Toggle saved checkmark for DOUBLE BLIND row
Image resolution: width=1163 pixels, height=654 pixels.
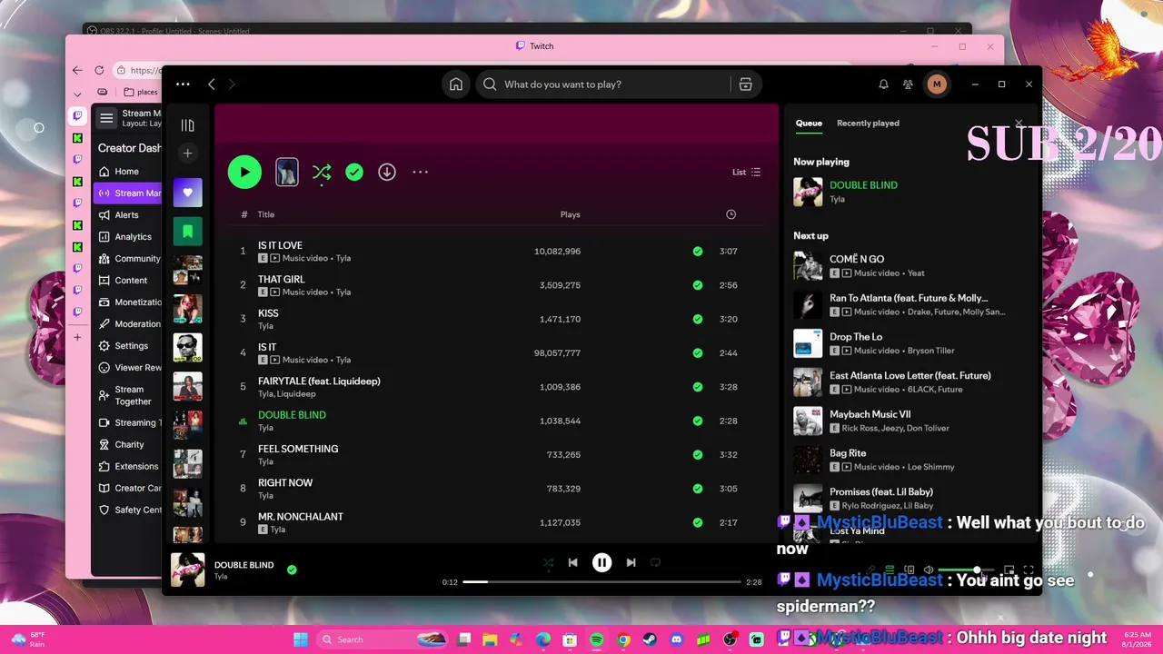698,421
